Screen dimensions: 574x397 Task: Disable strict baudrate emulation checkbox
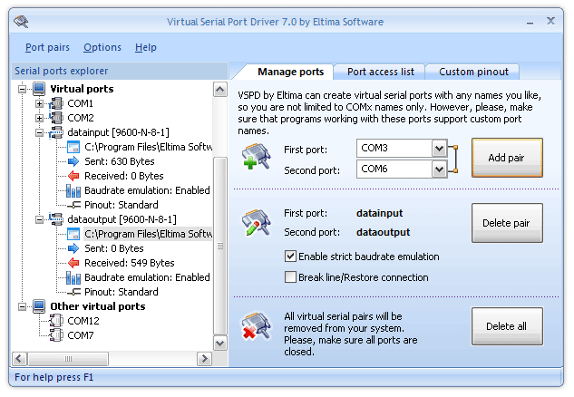click(290, 257)
